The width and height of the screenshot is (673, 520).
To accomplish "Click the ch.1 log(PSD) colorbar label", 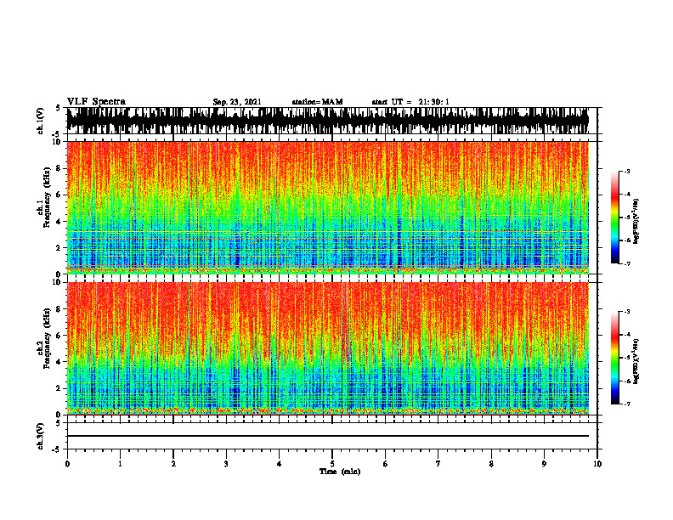I will [x=636, y=222].
